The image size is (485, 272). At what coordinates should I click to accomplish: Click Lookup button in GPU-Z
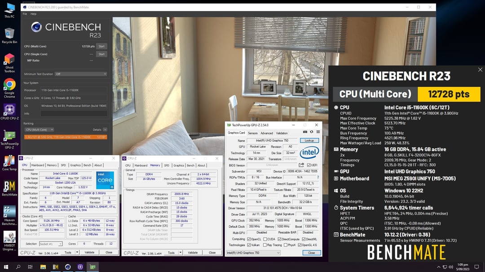tap(309, 140)
